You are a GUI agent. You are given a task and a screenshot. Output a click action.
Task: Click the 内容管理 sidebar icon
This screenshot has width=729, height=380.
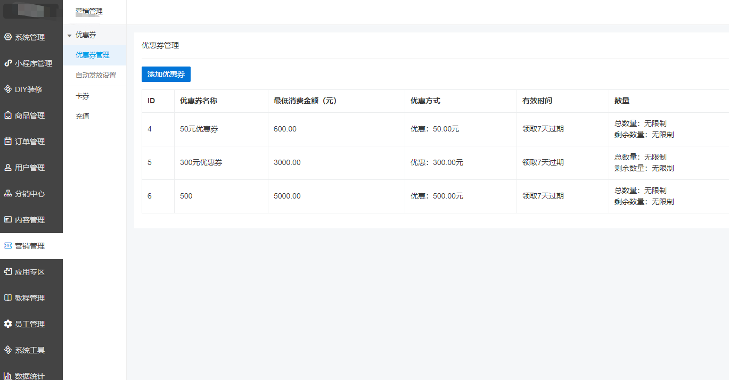8,220
